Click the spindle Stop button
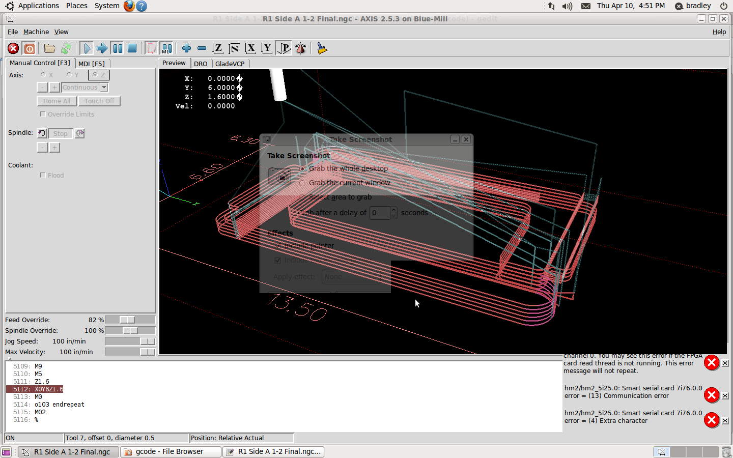The height and width of the screenshot is (458, 733). click(x=61, y=133)
